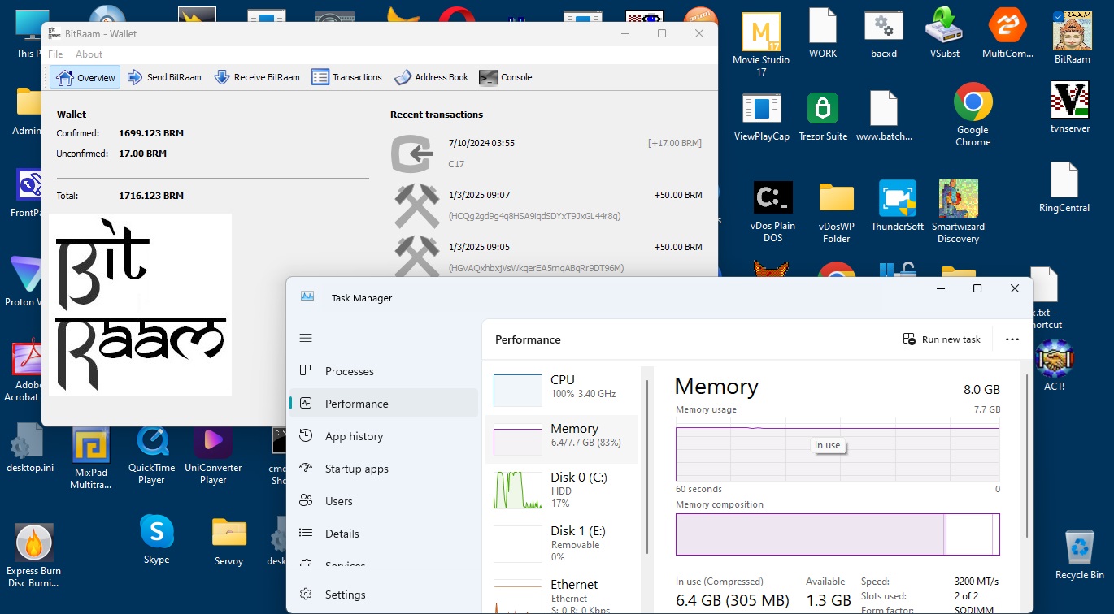Open QuickTime Player desktop icon
The width and height of the screenshot is (1114, 614).
coord(152,455)
